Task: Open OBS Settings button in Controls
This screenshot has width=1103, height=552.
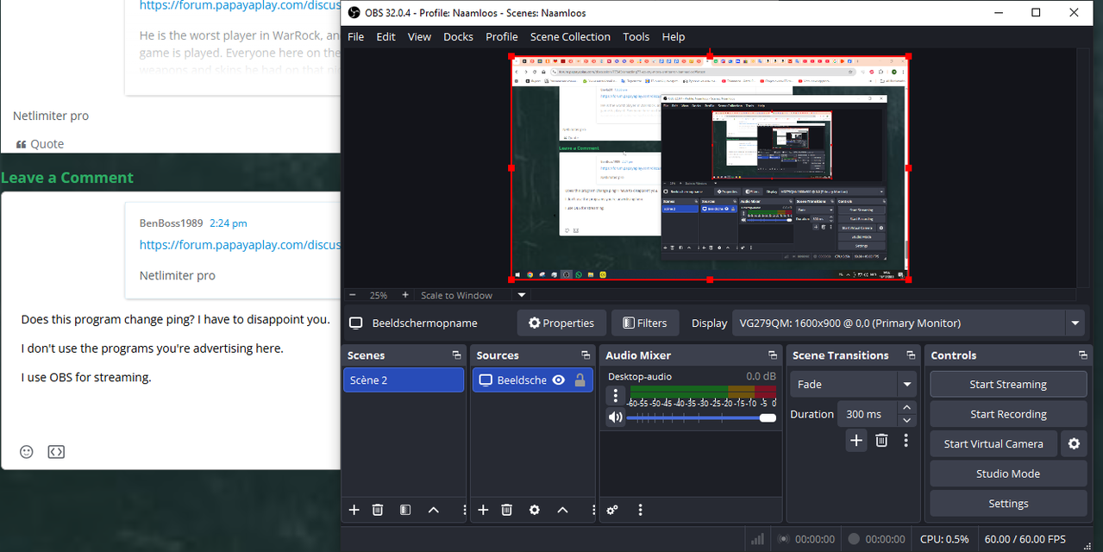Action: tap(1008, 504)
